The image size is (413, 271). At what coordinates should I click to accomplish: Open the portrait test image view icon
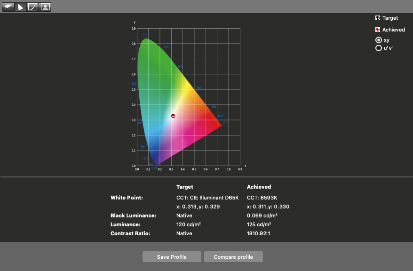click(45, 7)
